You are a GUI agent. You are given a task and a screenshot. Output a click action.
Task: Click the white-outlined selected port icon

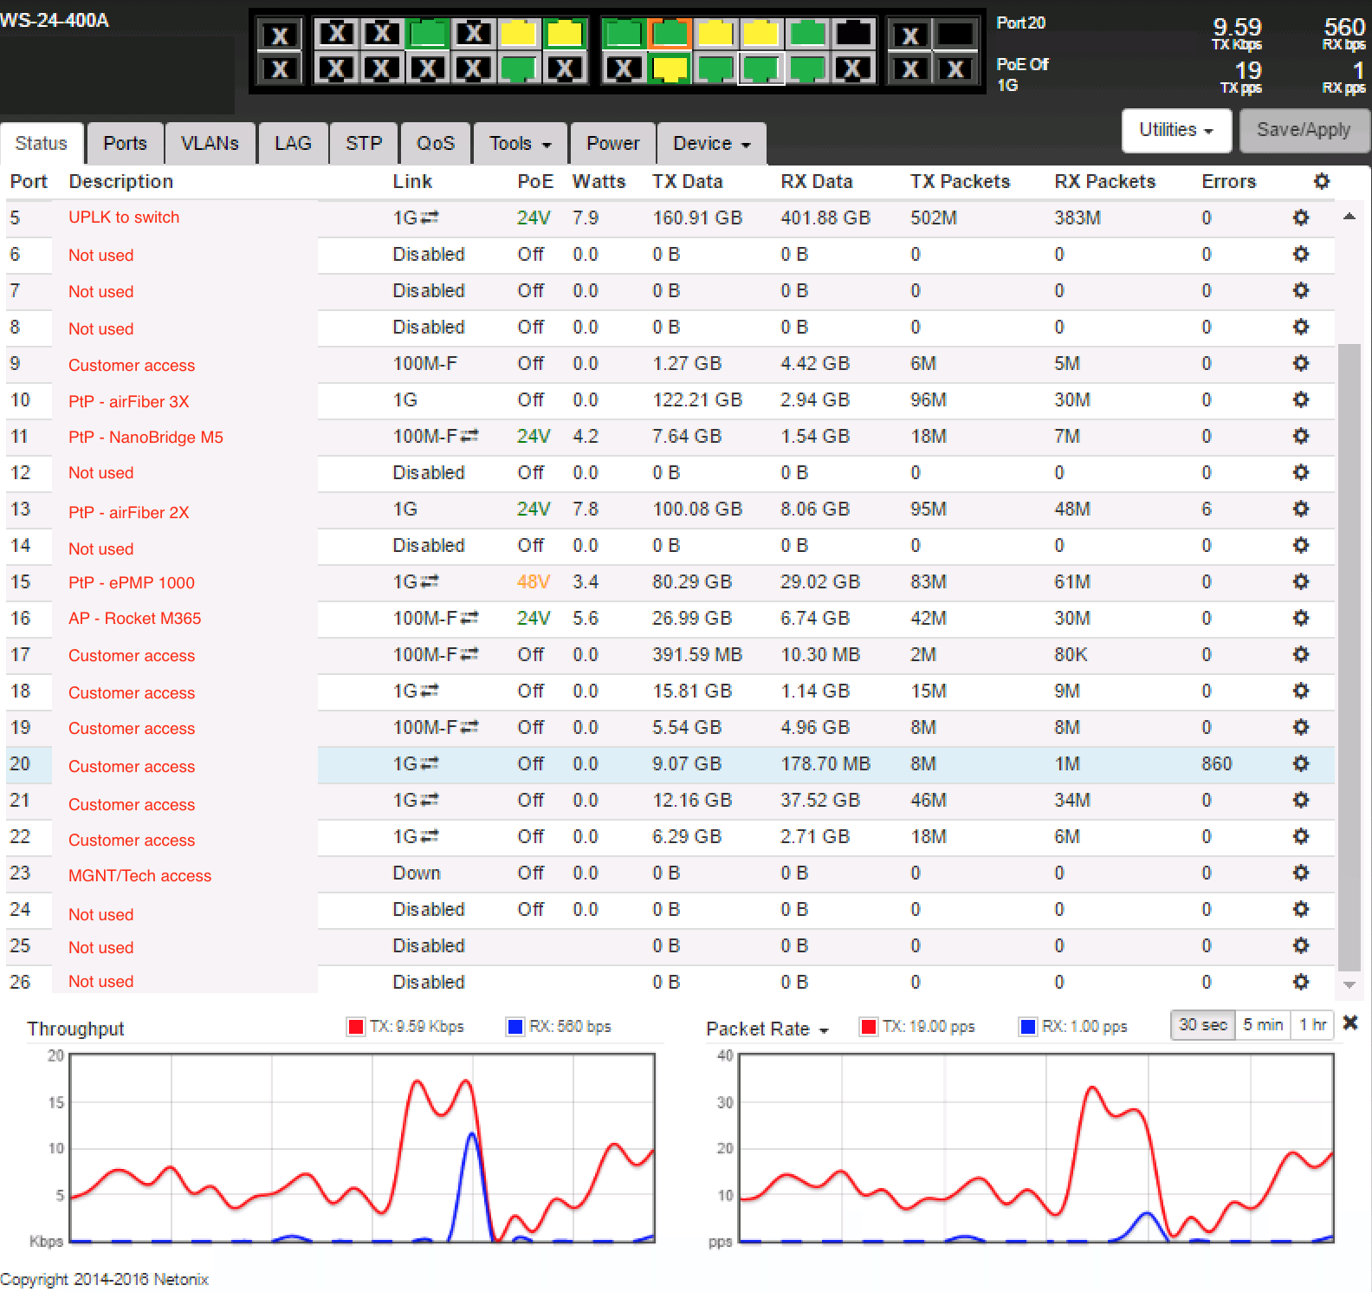760,69
